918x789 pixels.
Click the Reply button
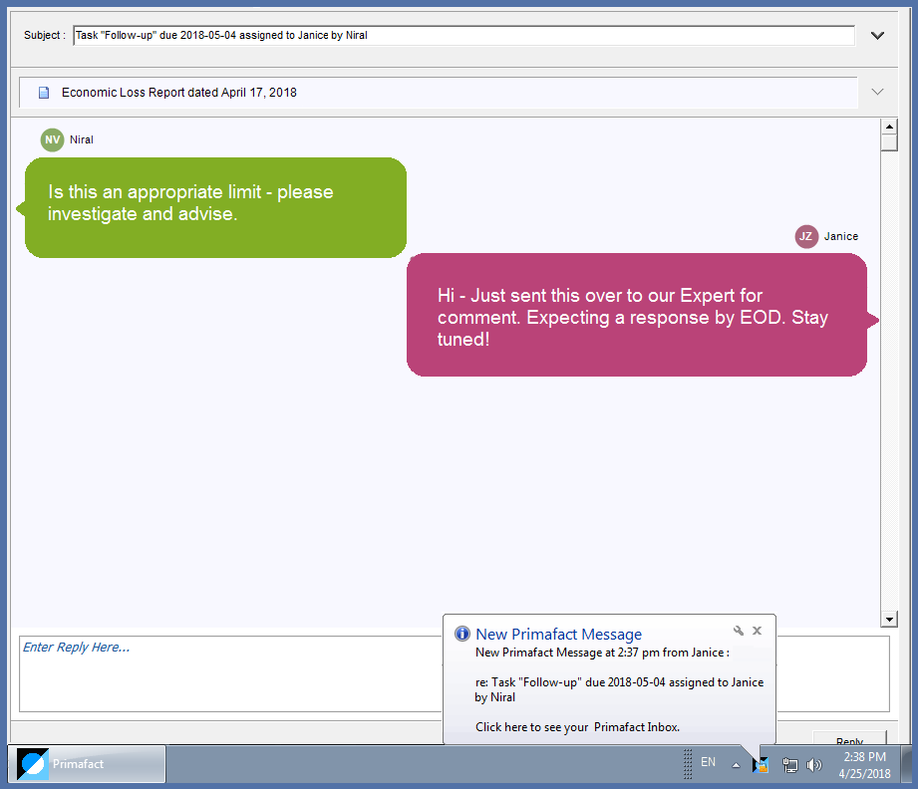pyautogui.click(x=849, y=738)
